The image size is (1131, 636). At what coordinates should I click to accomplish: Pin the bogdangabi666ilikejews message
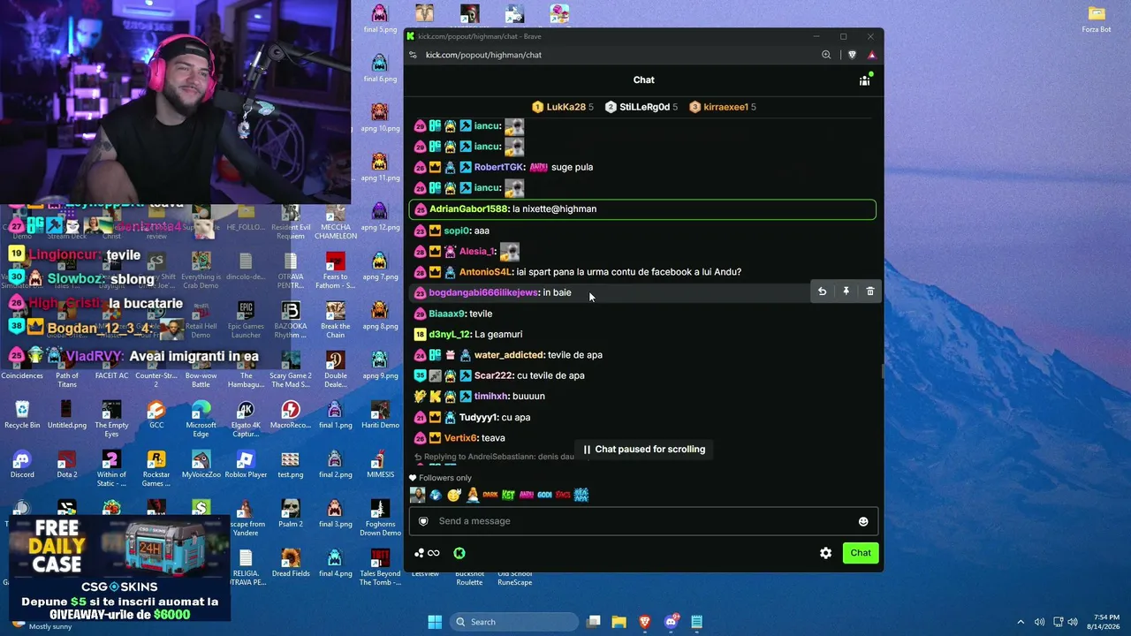click(846, 291)
